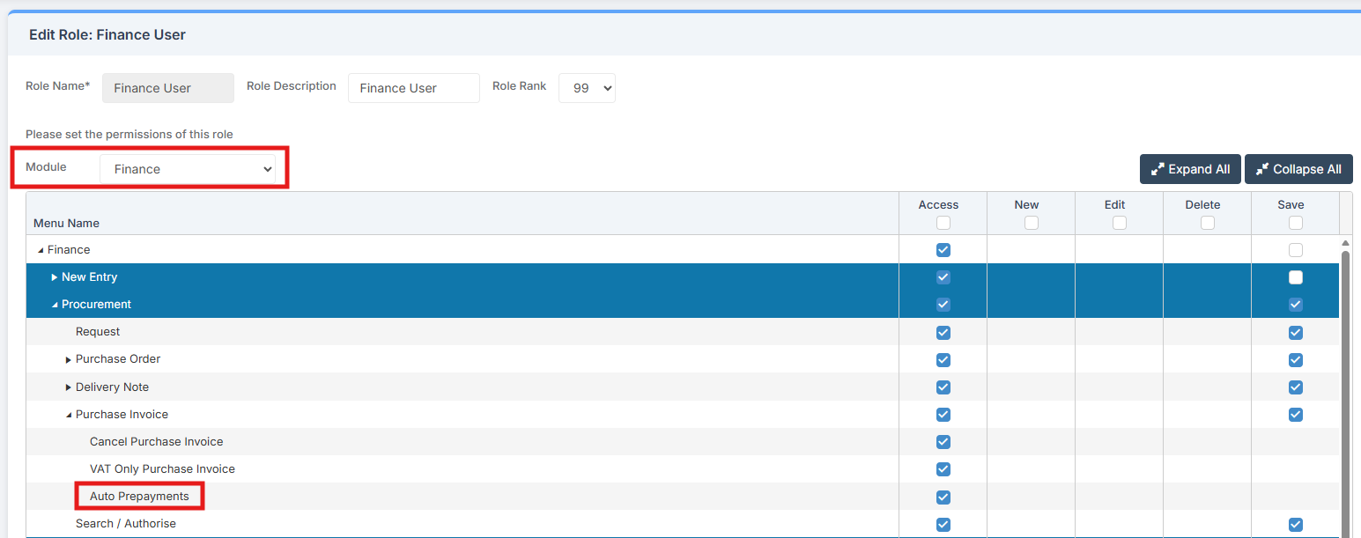Collapse the Procurement tree node
This screenshot has width=1361, height=538.
tap(55, 305)
